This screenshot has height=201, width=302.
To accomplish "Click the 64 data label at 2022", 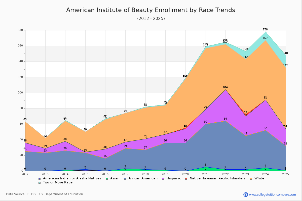I will (225, 119).
